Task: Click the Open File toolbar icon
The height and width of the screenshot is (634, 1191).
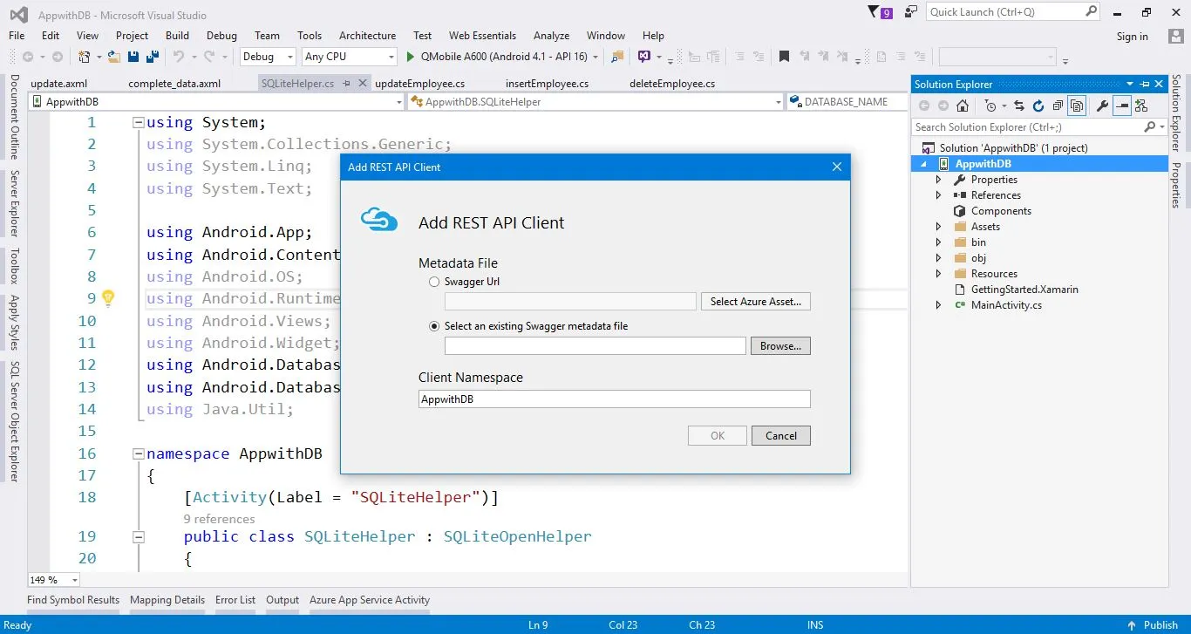Action: point(113,57)
